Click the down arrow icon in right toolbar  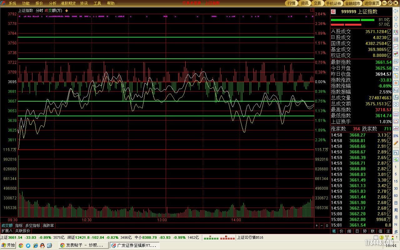pos(396,25)
